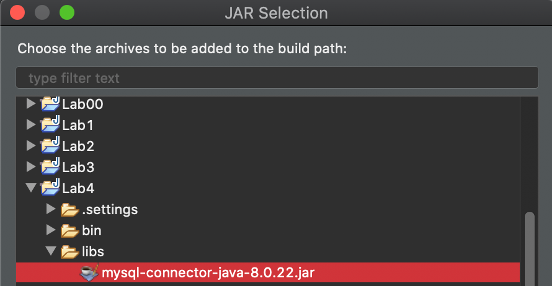Expand the Lab00 project tree node
The image size is (552, 286).
pos(30,104)
